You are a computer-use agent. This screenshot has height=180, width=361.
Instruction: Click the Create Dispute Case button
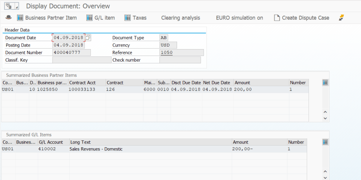pos(301,18)
